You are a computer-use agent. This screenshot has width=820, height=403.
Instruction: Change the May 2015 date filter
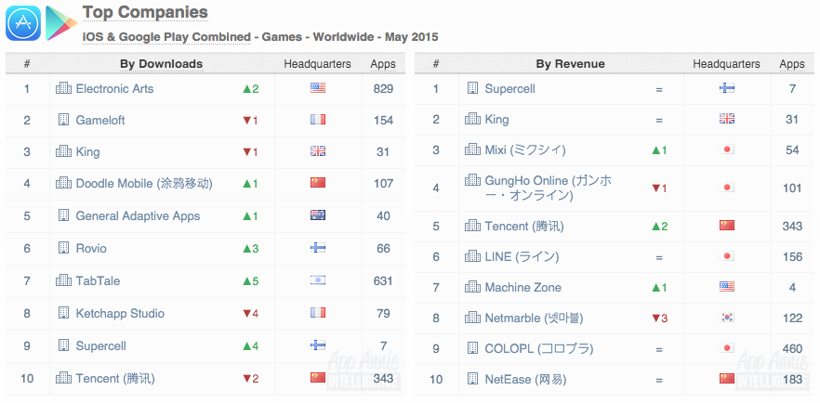[x=412, y=37]
